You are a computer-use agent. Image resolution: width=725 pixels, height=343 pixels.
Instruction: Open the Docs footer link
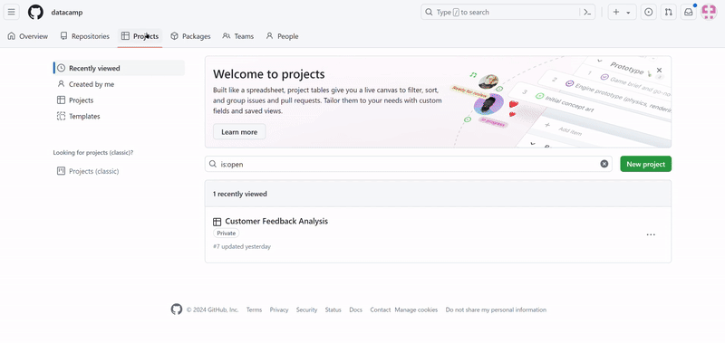355,310
